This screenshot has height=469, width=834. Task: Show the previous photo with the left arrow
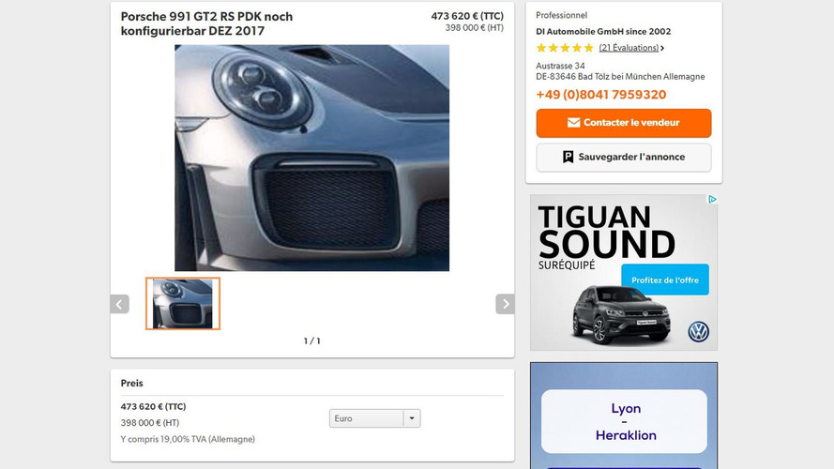pyautogui.click(x=120, y=304)
